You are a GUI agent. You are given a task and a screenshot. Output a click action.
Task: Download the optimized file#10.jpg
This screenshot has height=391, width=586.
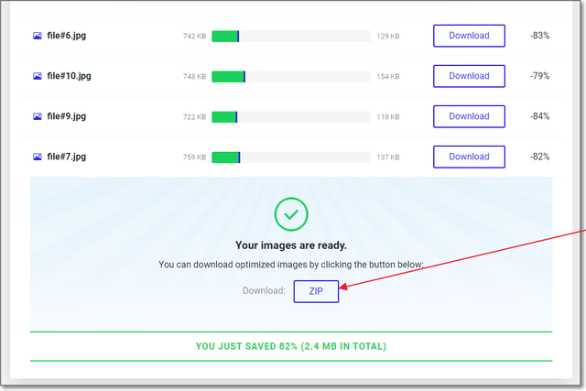(x=469, y=76)
